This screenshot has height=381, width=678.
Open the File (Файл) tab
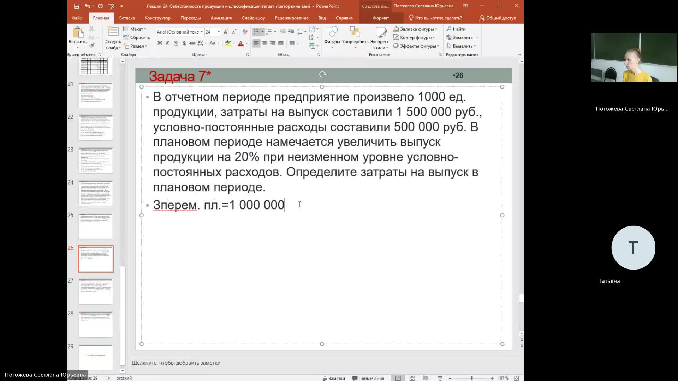point(77,18)
